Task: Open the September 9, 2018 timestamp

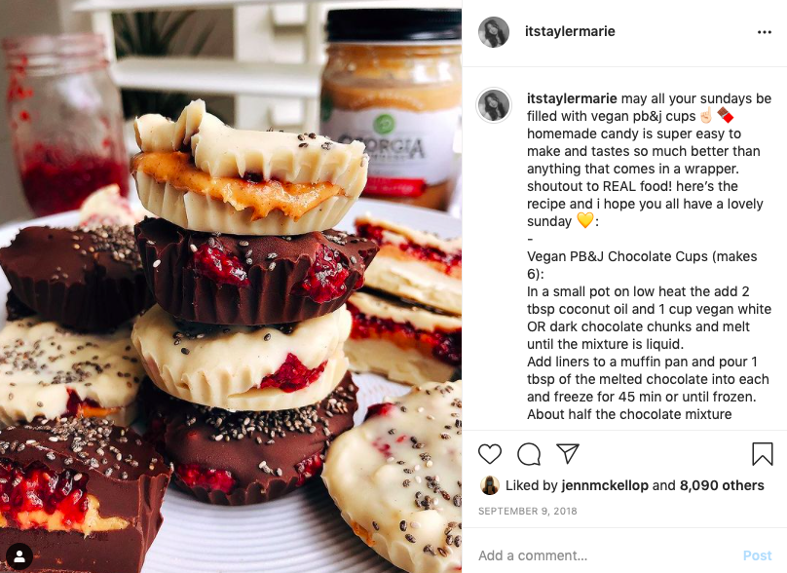Action: 528,511
